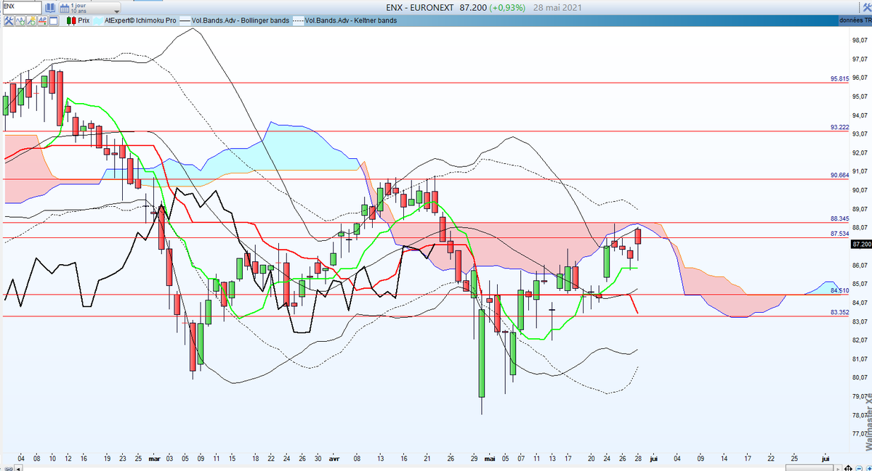Screen dimensions: 872x471
Task: Click the 88.345 horizontal level label
Action: [839, 218]
